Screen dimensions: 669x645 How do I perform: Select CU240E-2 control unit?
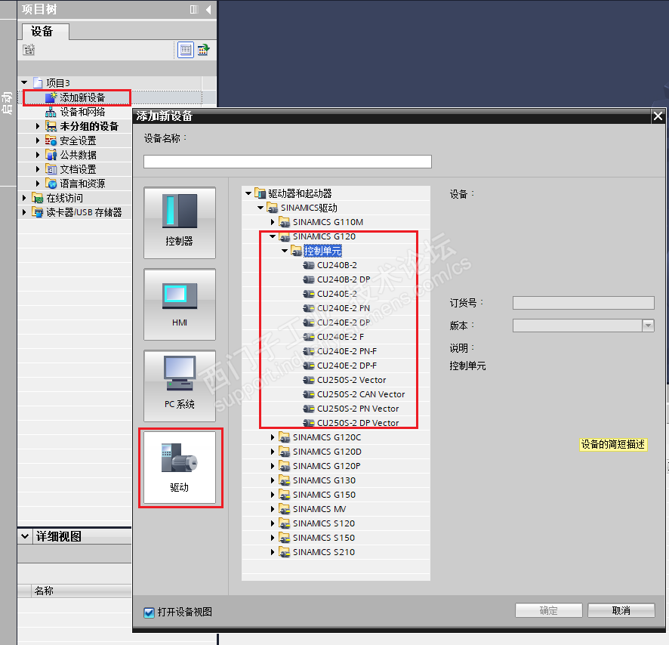tap(337, 294)
